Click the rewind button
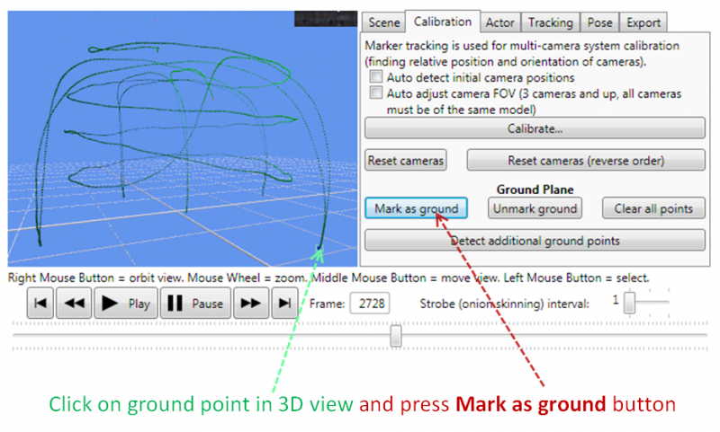Image resolution: width=720 pixels, height=432 pixels. pos(75,303)
